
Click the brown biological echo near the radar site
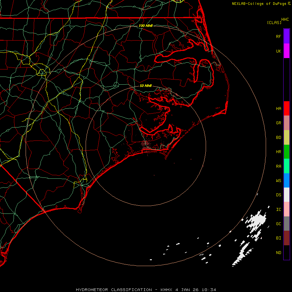click(146, 144)
